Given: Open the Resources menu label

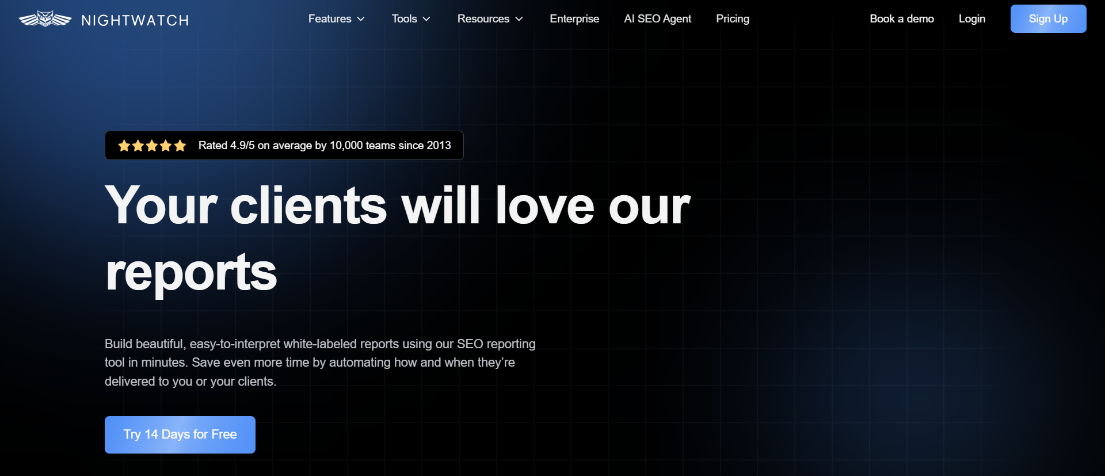Looking at the screenshot, I should (x=483, y=19).
